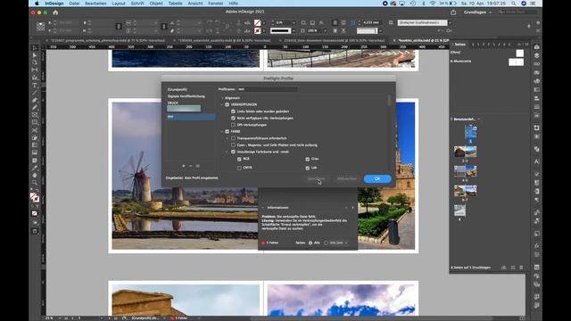
Task: Select the Eyedropper tool
Action: click(x=35, y=168)
